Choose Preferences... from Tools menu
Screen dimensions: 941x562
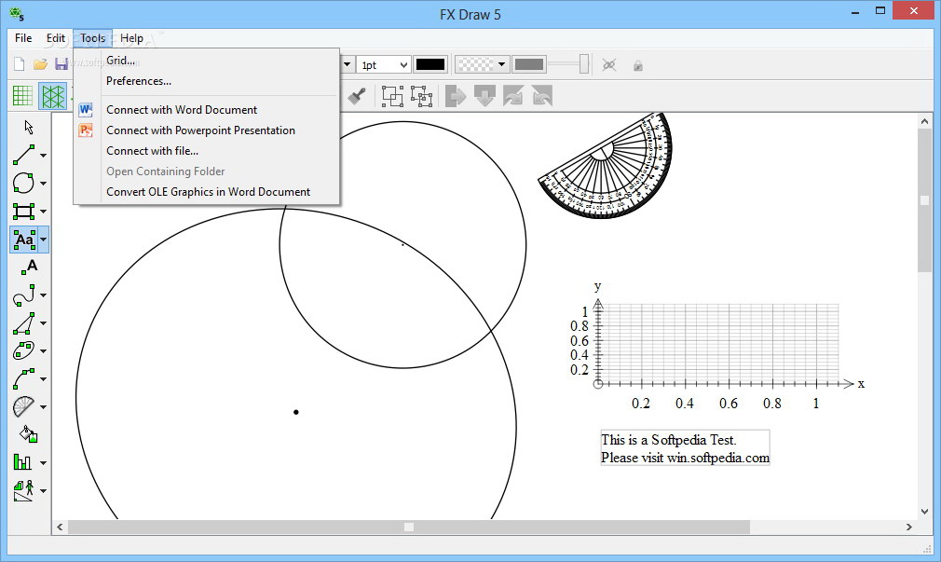[x=207, y=81]
